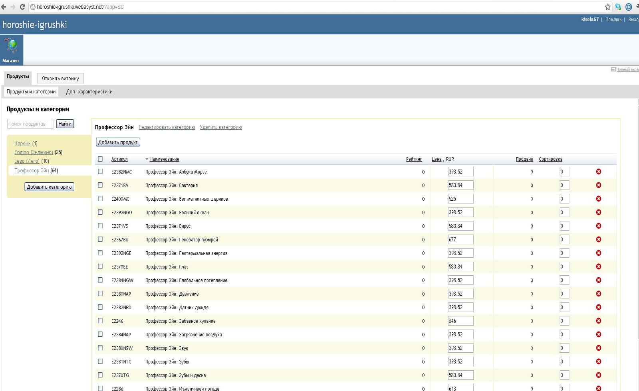Remove Загрязнение воздуха row via red X
Image resolution: width=639 pixels, height=391 pixels.
(x=598, y=334)
